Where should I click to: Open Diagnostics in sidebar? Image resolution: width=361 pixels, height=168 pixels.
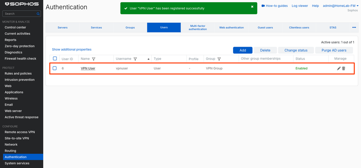click(14, 52)
